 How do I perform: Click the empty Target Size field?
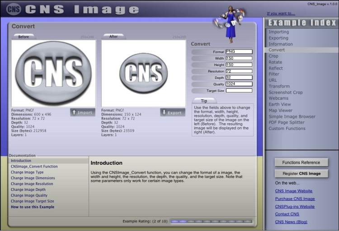point(239,91)
